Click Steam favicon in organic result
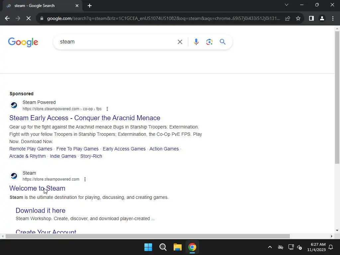The height and width of the screenshot is (255, 340). point(14,176)
